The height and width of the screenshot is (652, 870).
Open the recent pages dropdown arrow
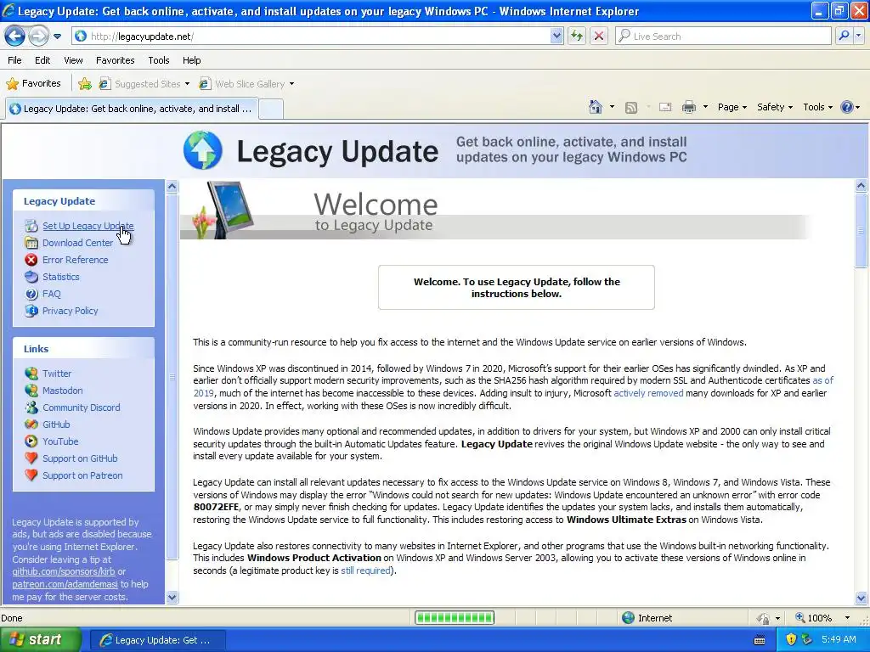[57, 37]
